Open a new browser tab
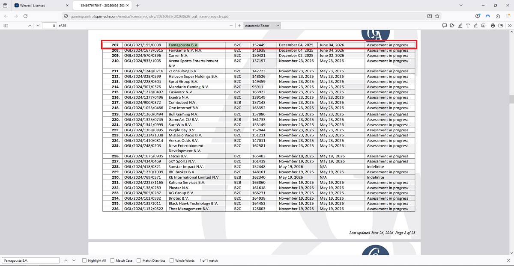 137,6
